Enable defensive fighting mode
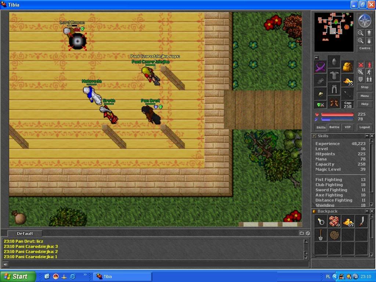Screen dimensions: 376x282 coord(361,79)
